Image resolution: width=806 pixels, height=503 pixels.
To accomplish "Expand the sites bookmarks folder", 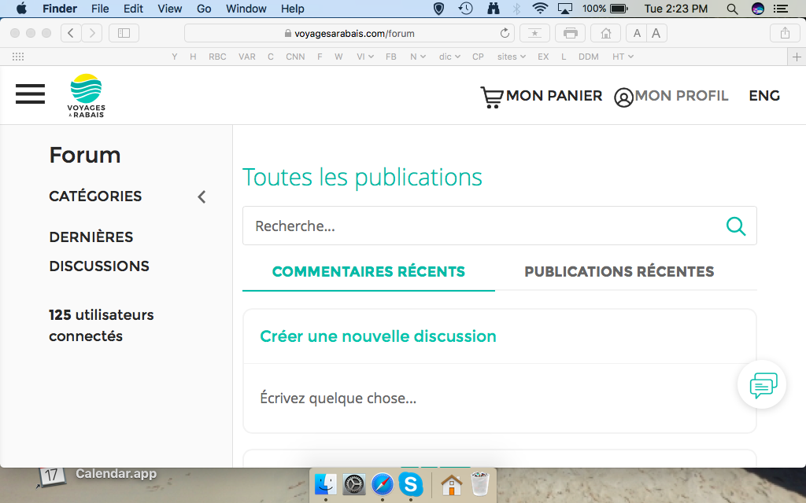I will (511, 57).
